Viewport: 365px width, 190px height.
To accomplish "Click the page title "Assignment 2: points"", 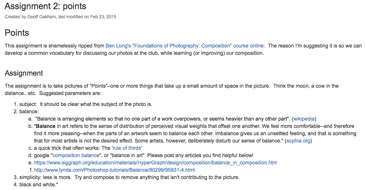I will pos(45,6).
